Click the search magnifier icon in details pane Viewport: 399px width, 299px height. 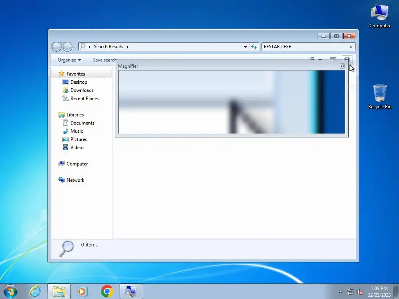(66, 249)
